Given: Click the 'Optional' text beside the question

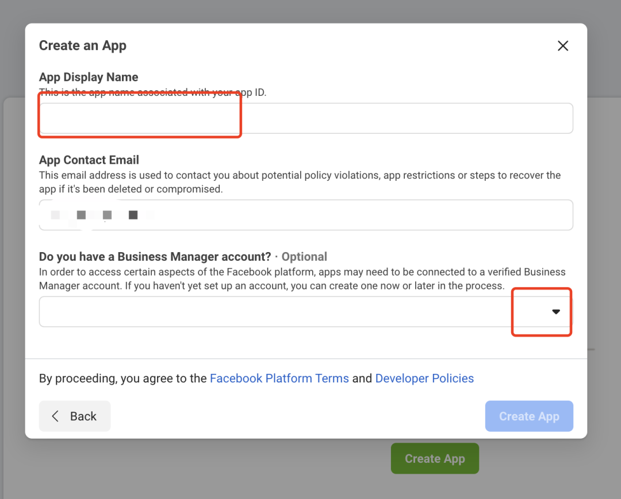Looking at the screenshot, I should [x=304, y=257].
